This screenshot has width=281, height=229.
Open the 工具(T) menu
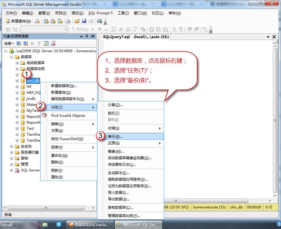[123, 13]
